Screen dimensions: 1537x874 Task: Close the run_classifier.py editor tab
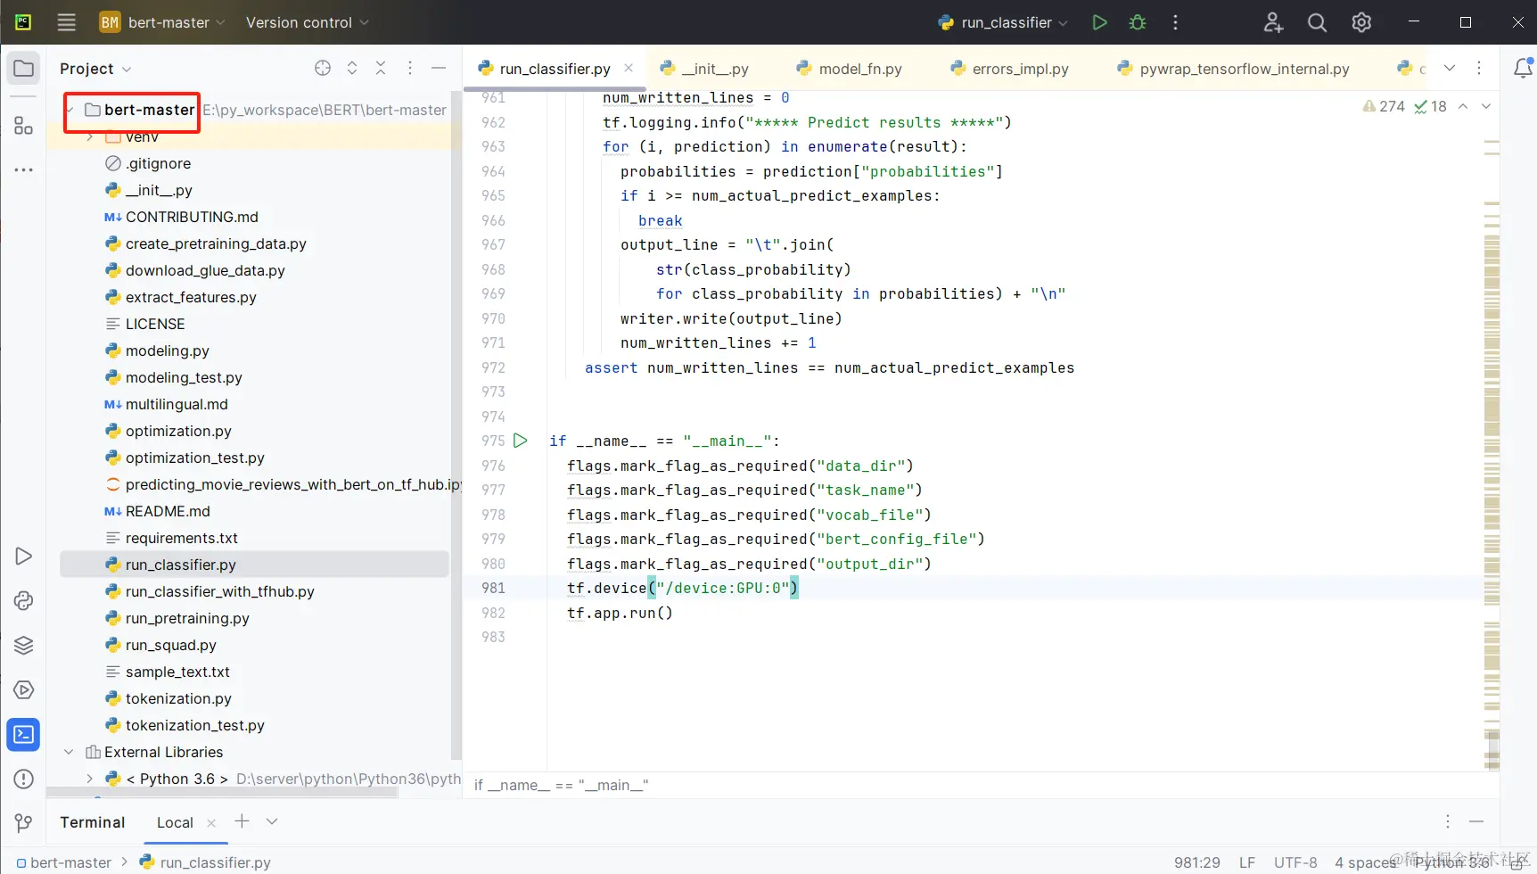coord(629,68)
